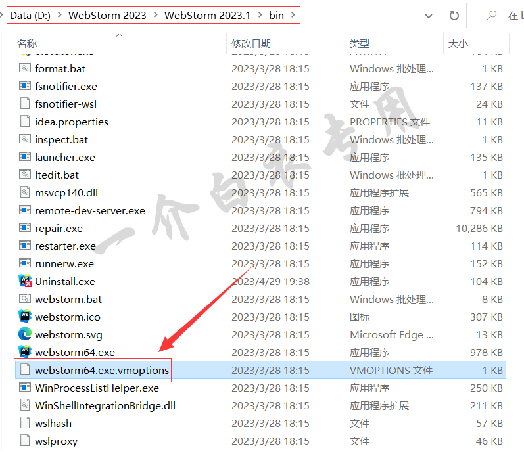Select the runnerw.exe file name

tap(64, 263)
